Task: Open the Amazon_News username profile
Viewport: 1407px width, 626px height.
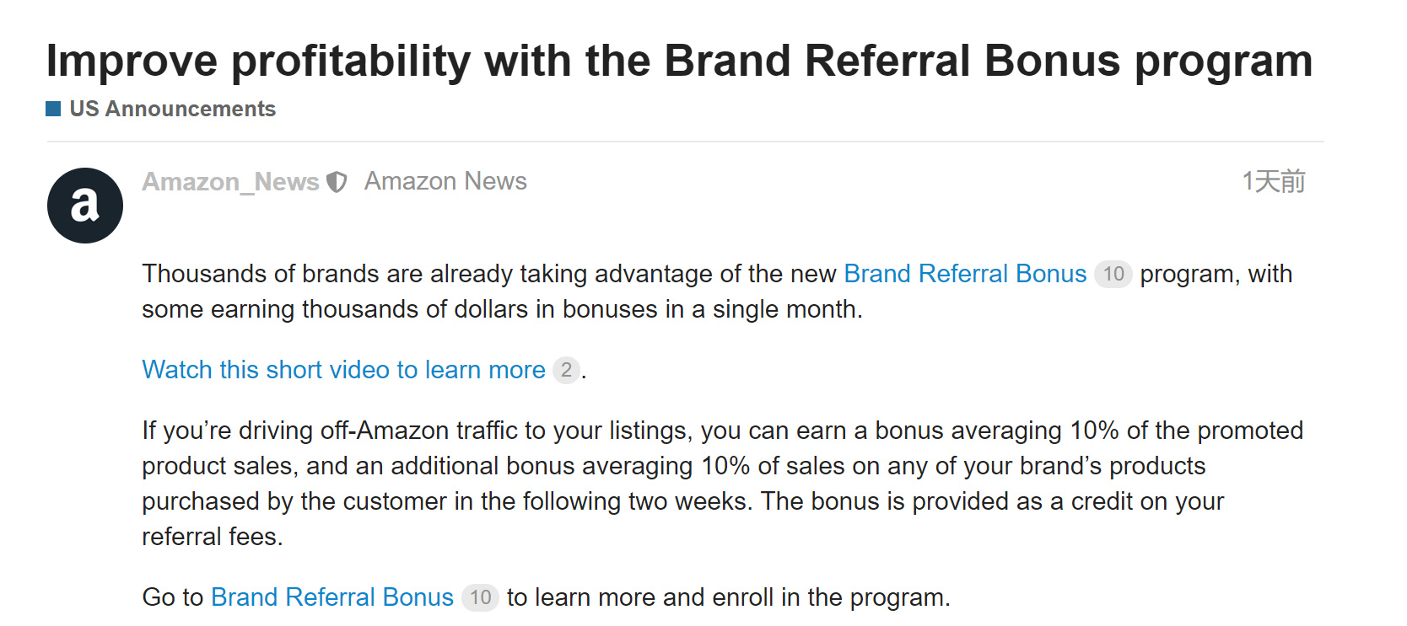Action: tap(230, 182)
